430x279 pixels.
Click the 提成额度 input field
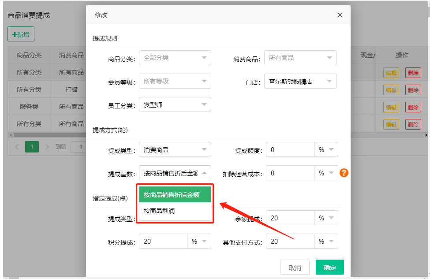[x=290, y=150]
